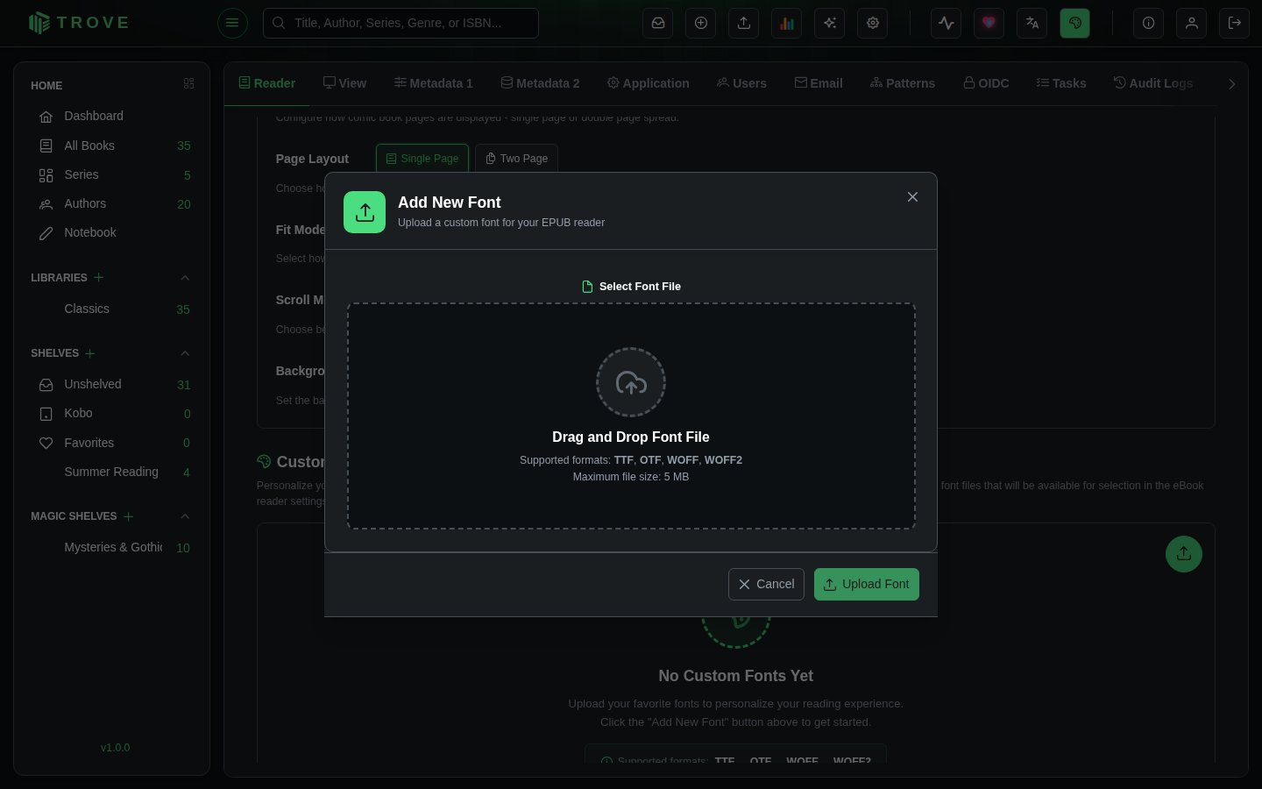
Task: Click the heart donate icon
Action: [x=989, y=23]
